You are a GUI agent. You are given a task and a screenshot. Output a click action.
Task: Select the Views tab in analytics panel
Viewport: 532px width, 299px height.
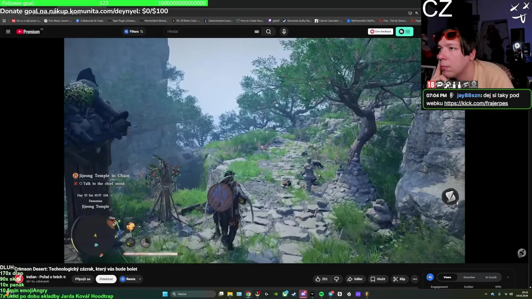[447, 277]
